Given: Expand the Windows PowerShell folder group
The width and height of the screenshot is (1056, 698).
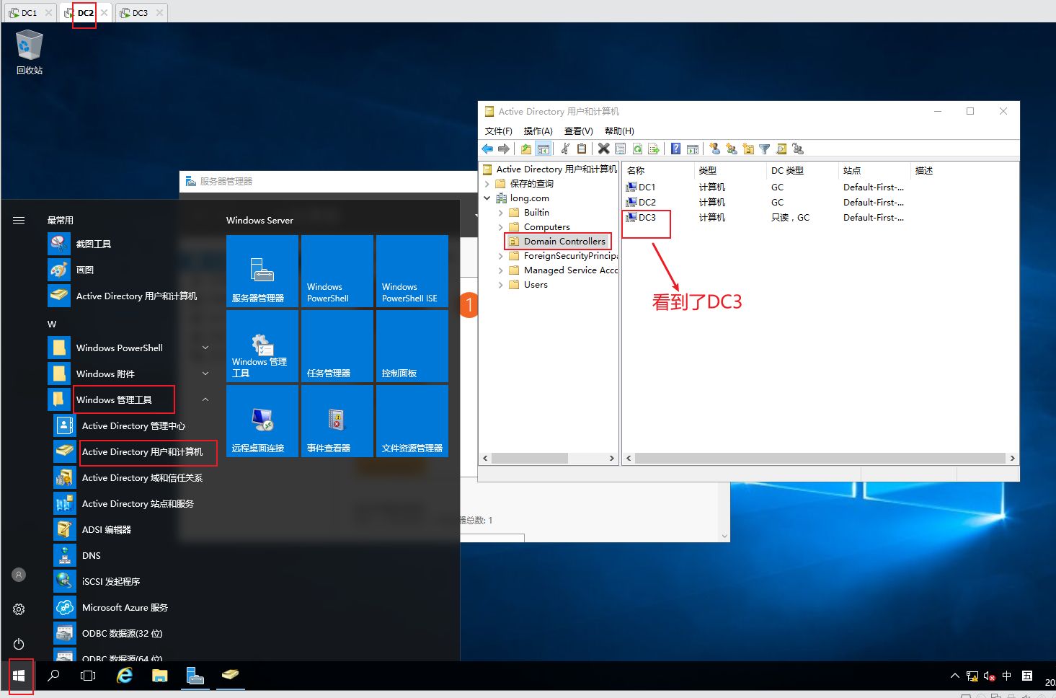Looking at the screenshot, I should 205,348.
